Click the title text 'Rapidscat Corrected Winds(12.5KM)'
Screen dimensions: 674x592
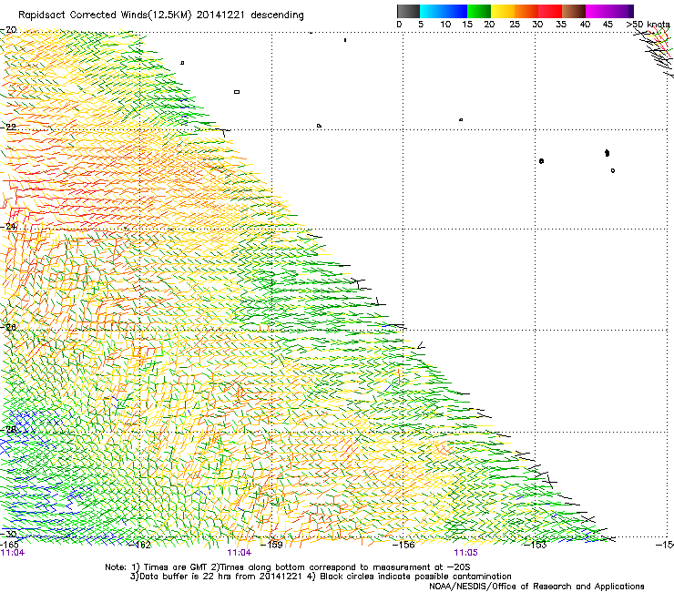coord(105,15)
